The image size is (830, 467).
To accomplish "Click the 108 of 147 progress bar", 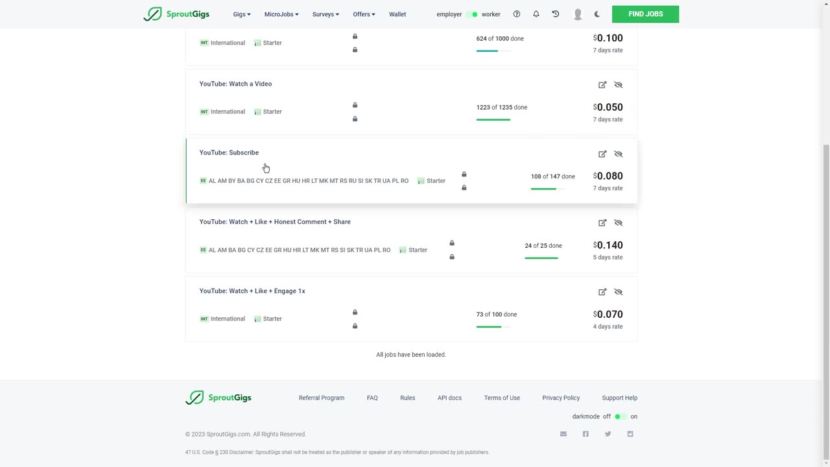I will pyautogui.click(x=548, y=189).
